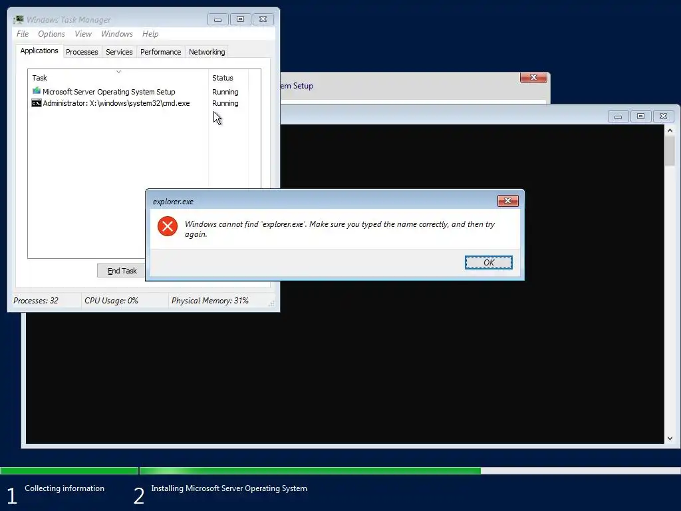Click the Installing Microsoft Server Operating System label
Image resolution: width=681 pixels, height=511 pixels.
point(229,488)
